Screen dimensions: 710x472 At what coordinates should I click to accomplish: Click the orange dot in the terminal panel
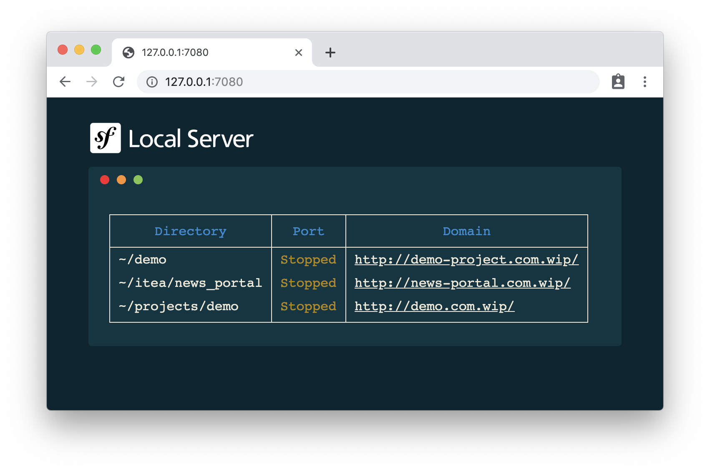[x=121, y=180]
